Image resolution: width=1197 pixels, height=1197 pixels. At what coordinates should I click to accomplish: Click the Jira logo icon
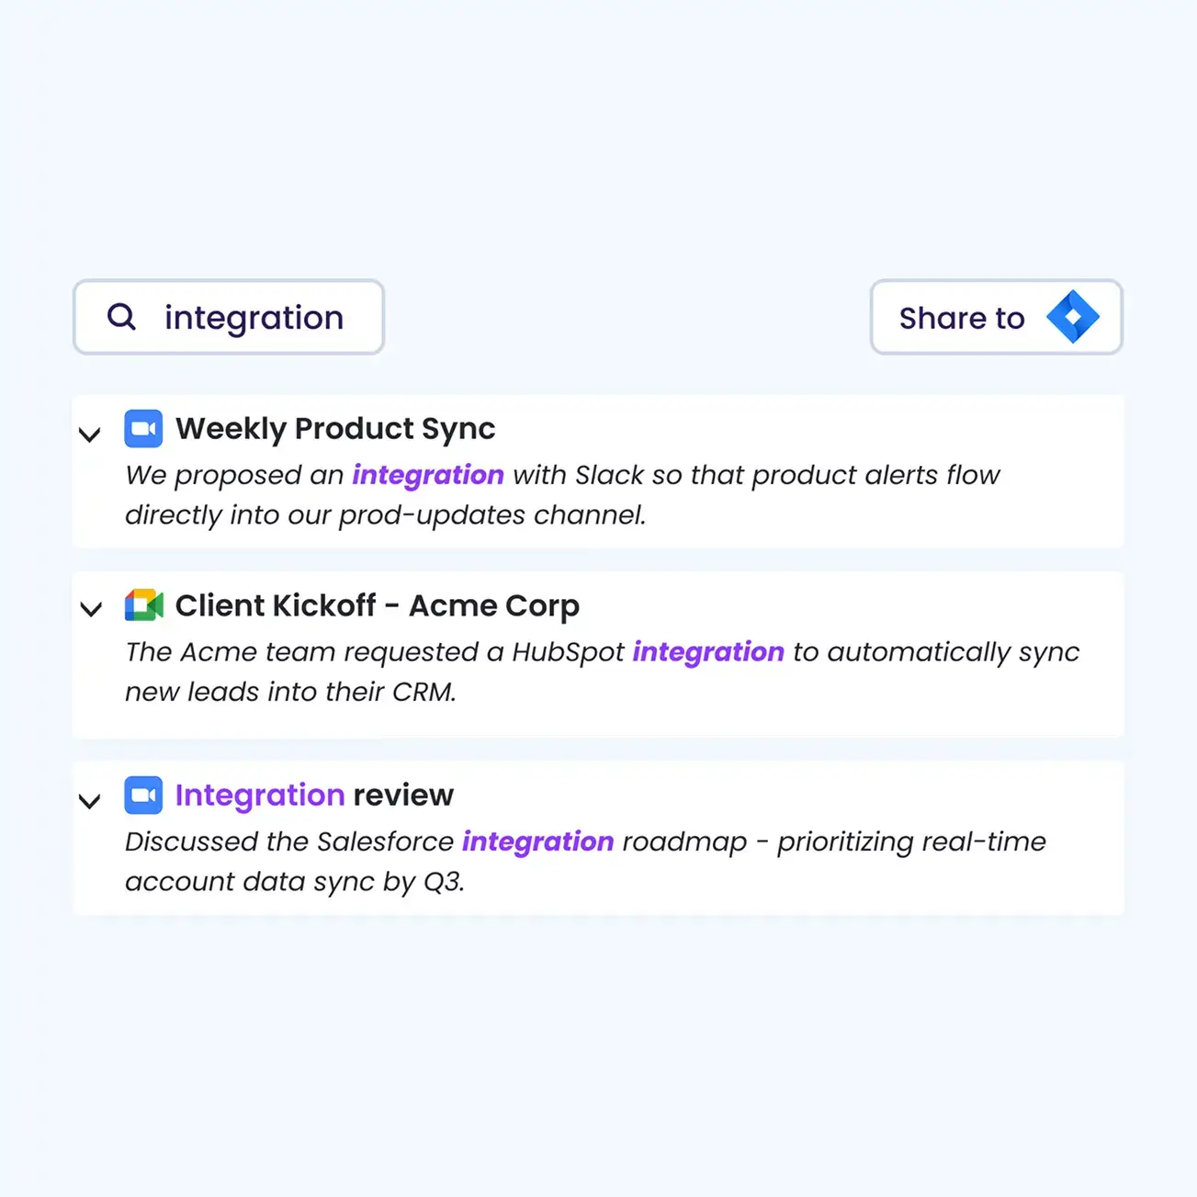click(1072, 317)
